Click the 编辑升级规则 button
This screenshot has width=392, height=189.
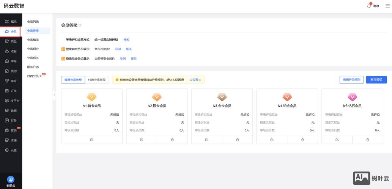point(351,80)
